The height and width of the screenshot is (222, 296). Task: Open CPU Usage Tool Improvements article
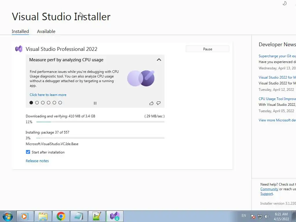click(277, 99)
